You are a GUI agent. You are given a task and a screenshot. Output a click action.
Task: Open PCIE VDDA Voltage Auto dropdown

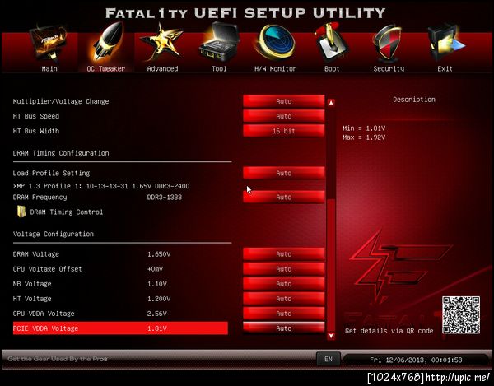point(283,328)
